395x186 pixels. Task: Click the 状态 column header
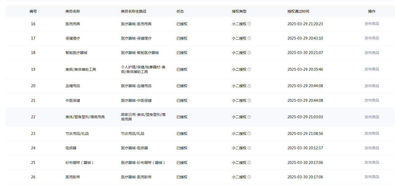tap(180, 12)
